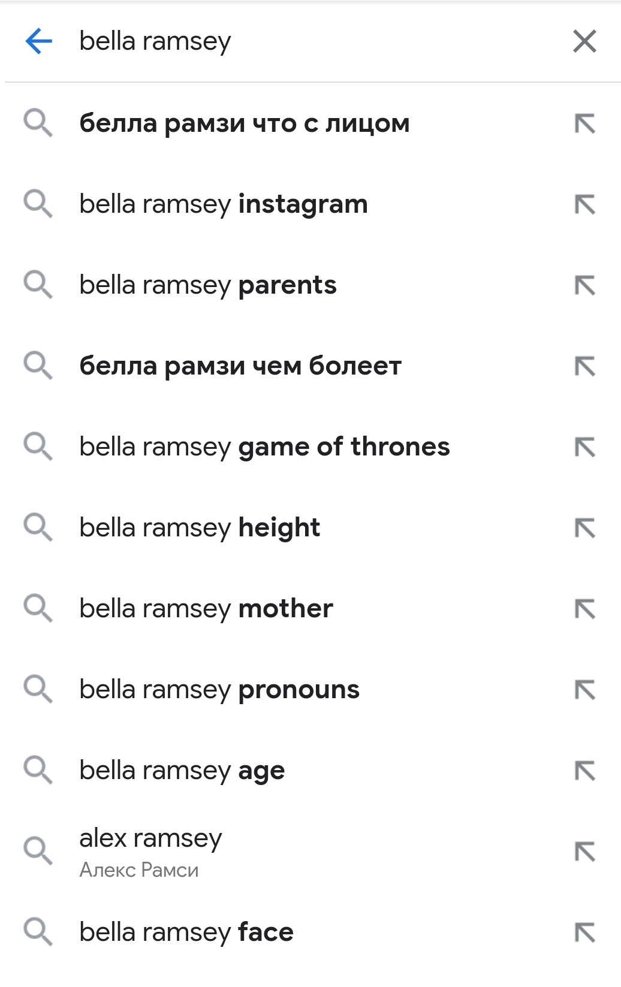621x987 pixels.
Task: Fill query arrow for bella ramsey face
Action: [x=584, y=932]
